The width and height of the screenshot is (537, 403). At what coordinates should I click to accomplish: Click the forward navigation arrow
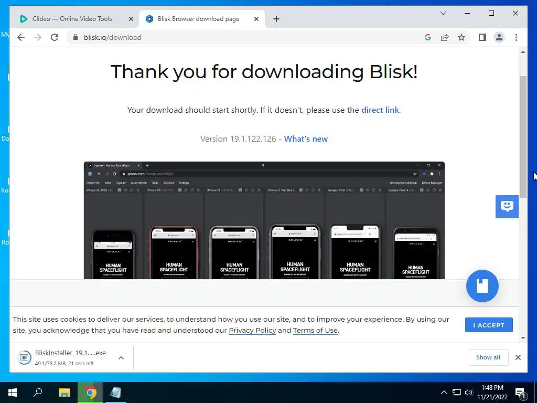[x=38, y=37]
